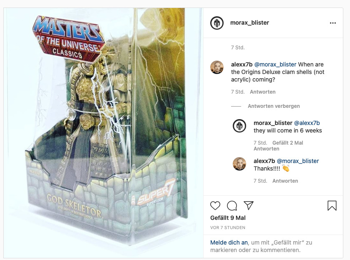Screen dimensions: 350x260
Task: Open the Gefällt 9 Mal likes list
Action: pos(228,218)
